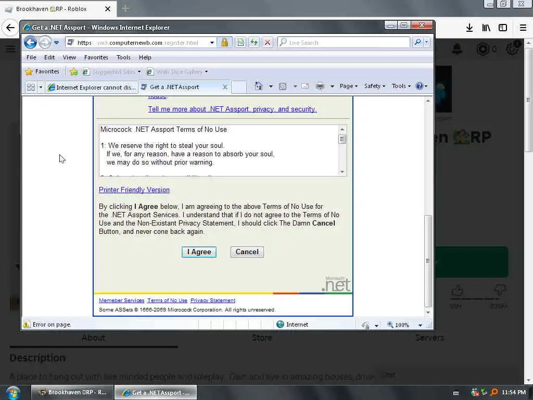Open the Favorites menu
This screenshot has height=400, width=533.
point(96,57)
